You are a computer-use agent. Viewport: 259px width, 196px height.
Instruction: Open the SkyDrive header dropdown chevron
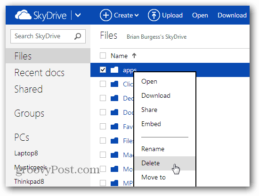(78, 15)
